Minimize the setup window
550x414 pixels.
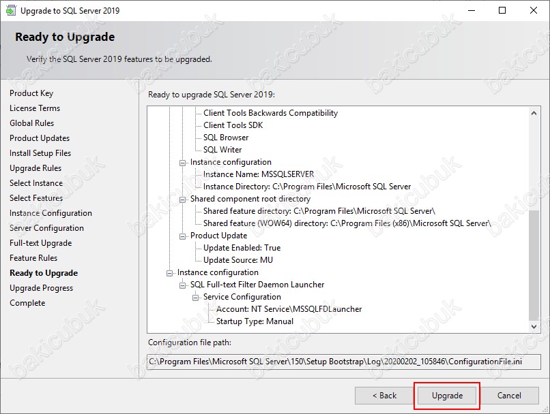tap(470, 11)
